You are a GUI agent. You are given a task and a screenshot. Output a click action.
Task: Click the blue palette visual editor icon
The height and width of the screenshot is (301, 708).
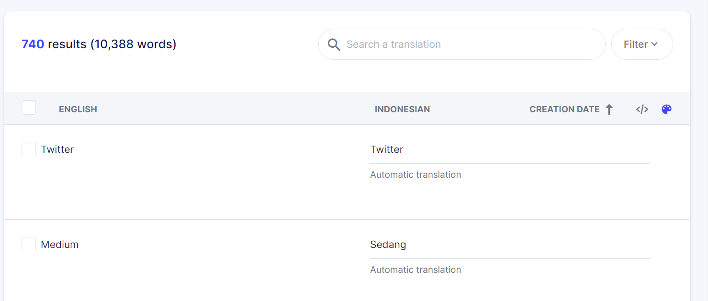[x=666, y=109]
